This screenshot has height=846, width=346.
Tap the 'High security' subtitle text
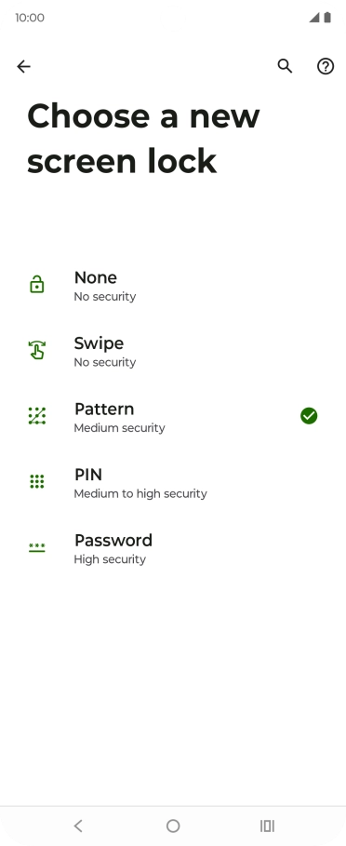[110, 559]
